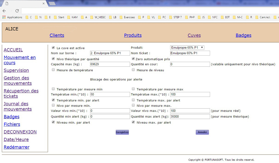Screen dimensions: 279x163
Task: Uncheck 'La cuve est active' checkbox
Action: click(53, 48)
